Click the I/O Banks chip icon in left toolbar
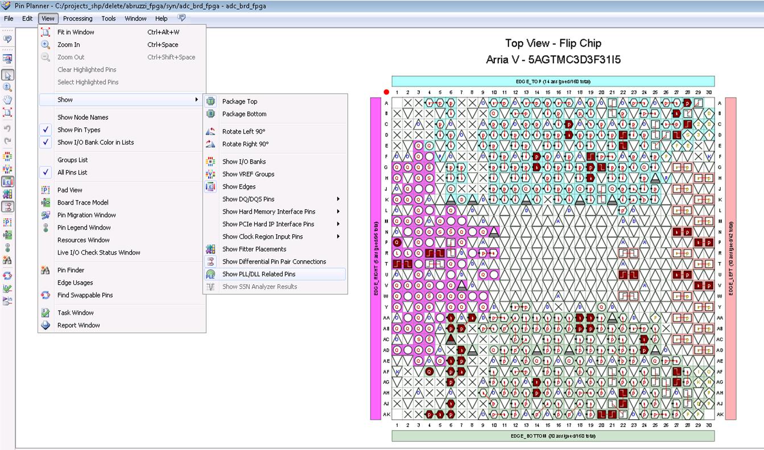This screenshot has height=450, width=764. (x=7, y=157)
